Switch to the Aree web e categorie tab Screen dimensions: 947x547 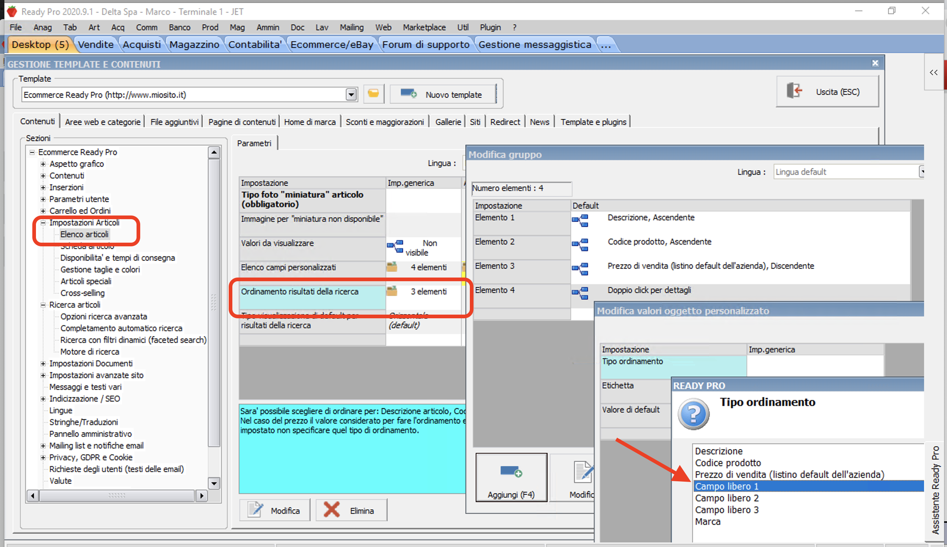[102, 122]
